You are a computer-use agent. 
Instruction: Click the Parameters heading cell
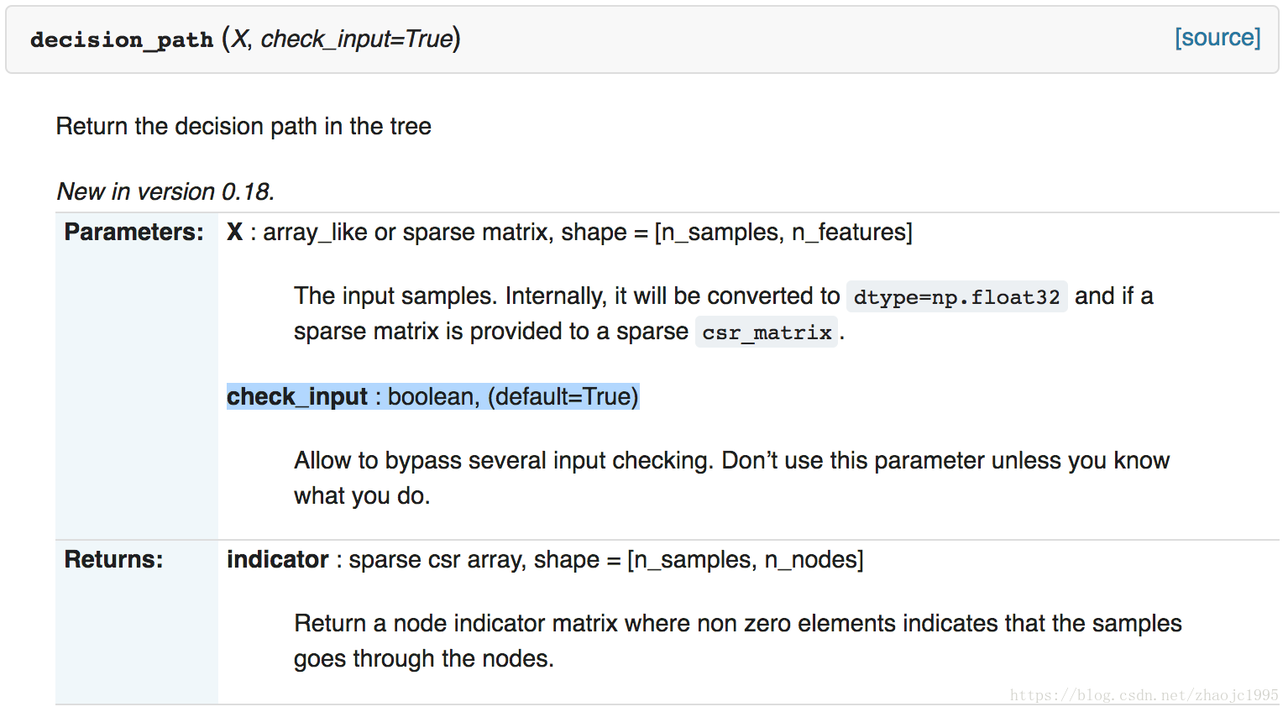[x=134, y=232]
